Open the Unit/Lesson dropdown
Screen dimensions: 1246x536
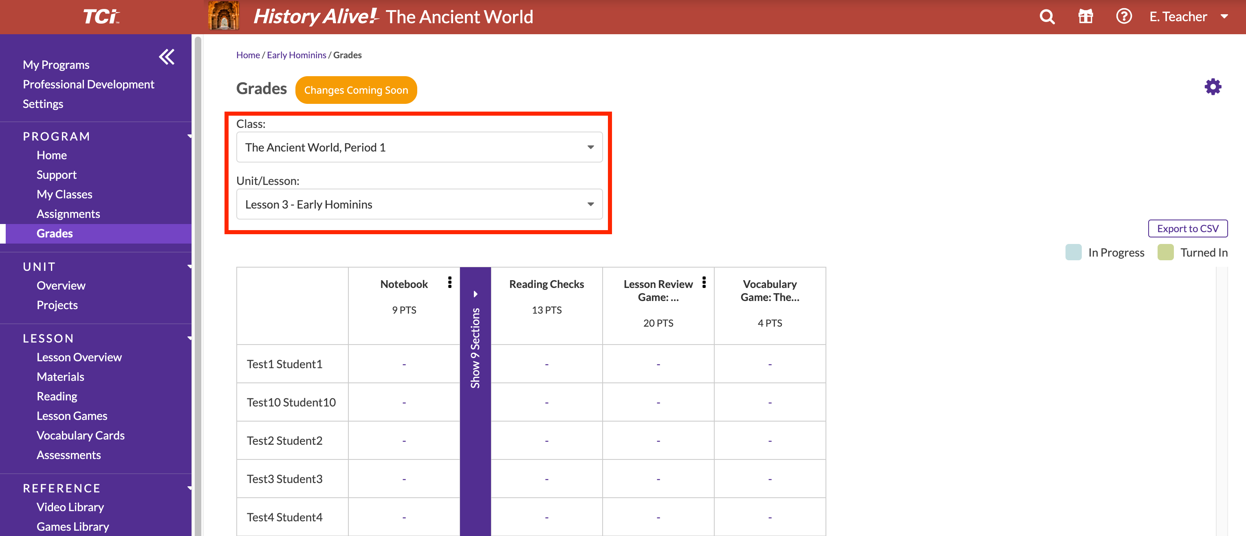click(x=419, y=204)
